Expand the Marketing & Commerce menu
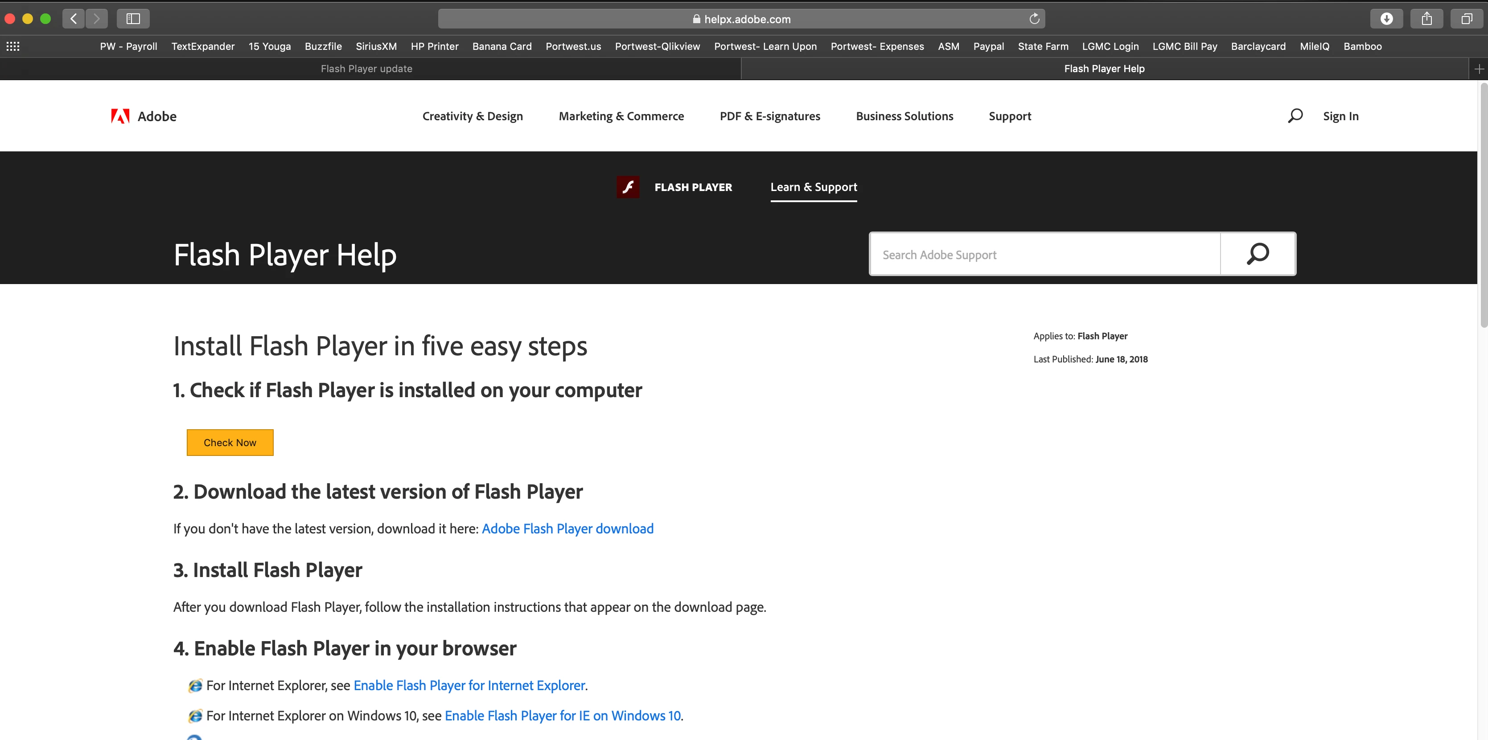Image resolution: width=1488 pixels, height=740 pixels. [x=621, y=117]
